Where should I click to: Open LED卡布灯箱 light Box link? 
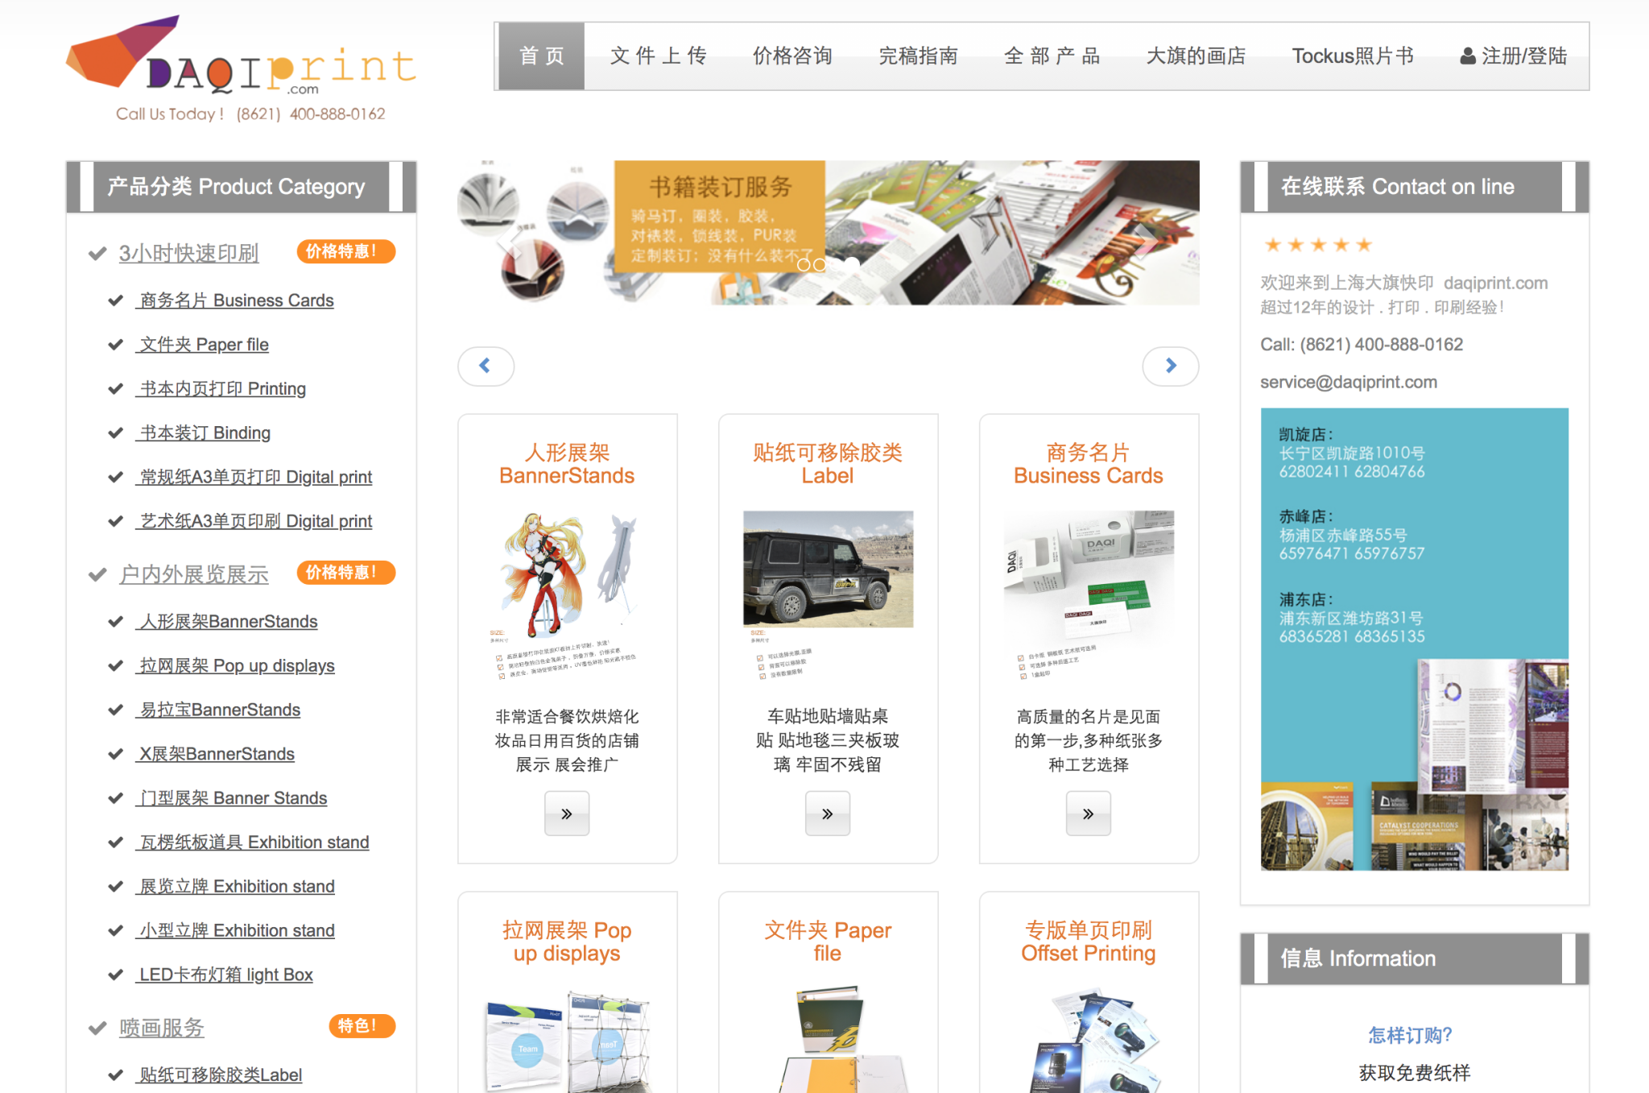[x=225, y=975]
